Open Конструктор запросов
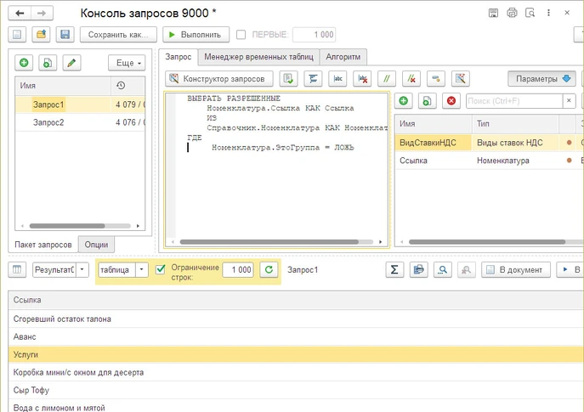584x412 pixels. (x=219, y=78)
